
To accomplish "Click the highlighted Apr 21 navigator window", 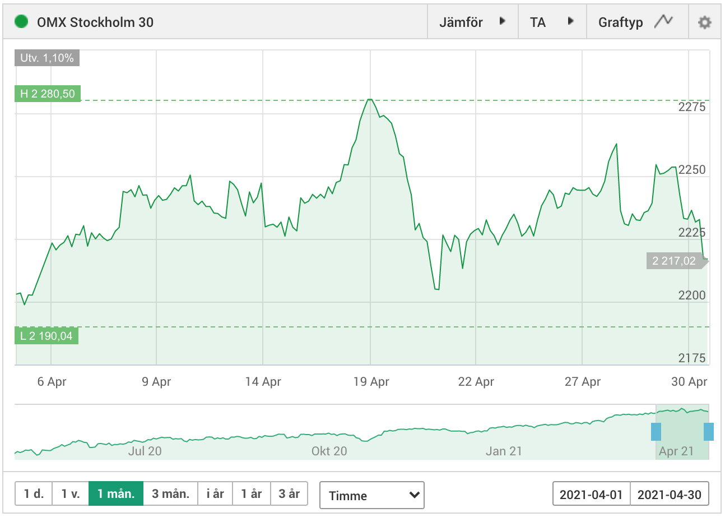I will coord(682,432).
